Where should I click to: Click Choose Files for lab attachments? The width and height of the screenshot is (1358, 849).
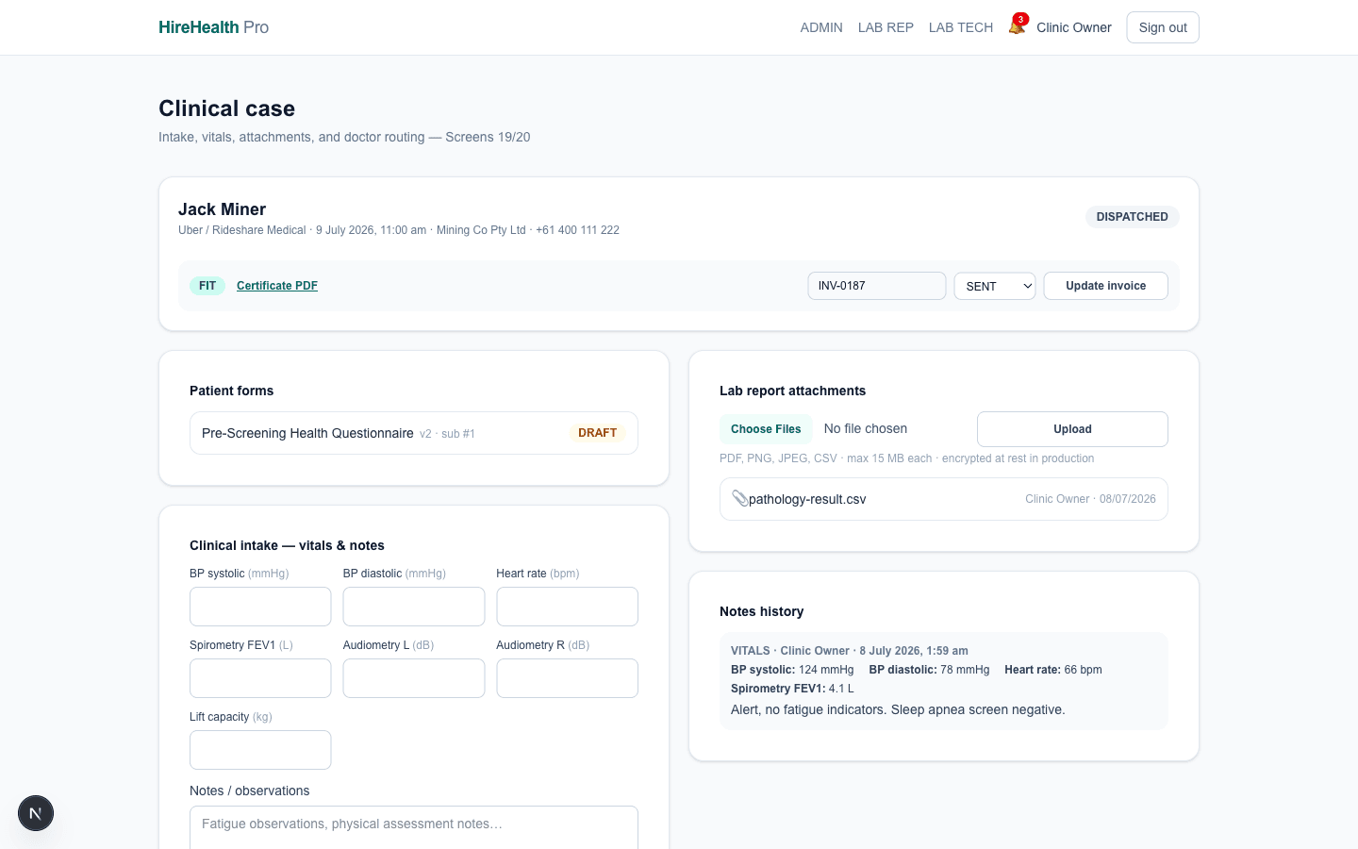point(766,429)
